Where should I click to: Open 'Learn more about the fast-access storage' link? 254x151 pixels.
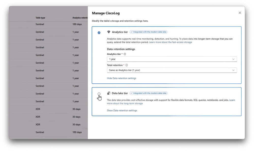tap(170, 42)
